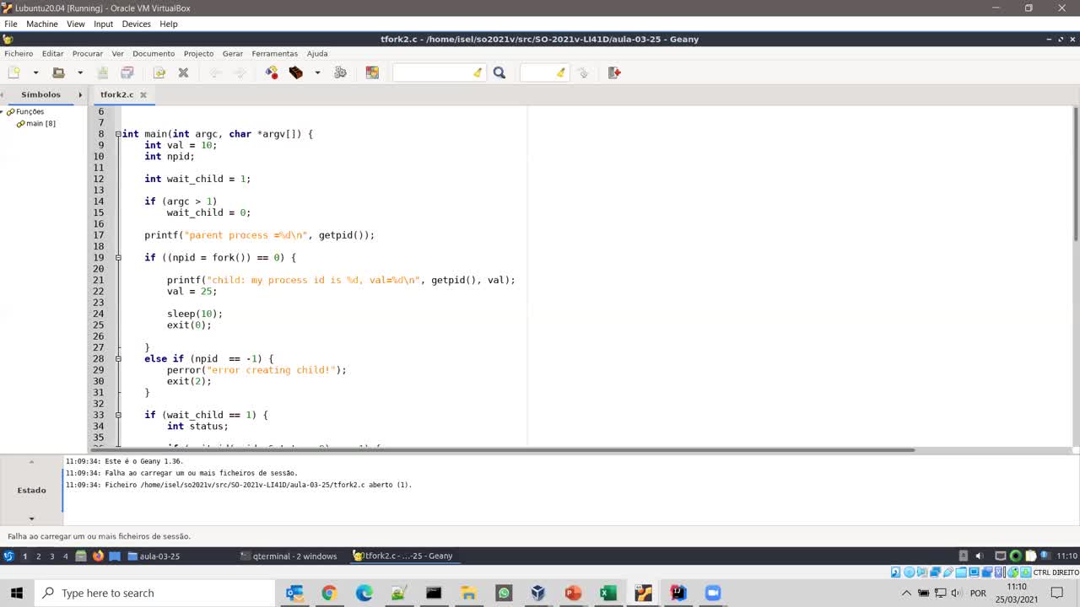1080x607 pixels.
Task: Open VirtualBox Input menu
Action: (103, 24)
